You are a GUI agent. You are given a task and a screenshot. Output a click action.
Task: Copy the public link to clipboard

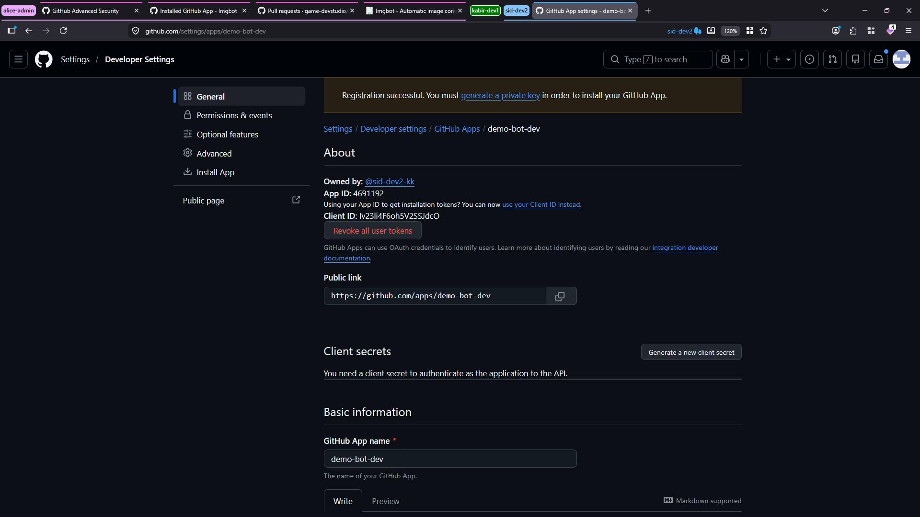click(561, 296)
